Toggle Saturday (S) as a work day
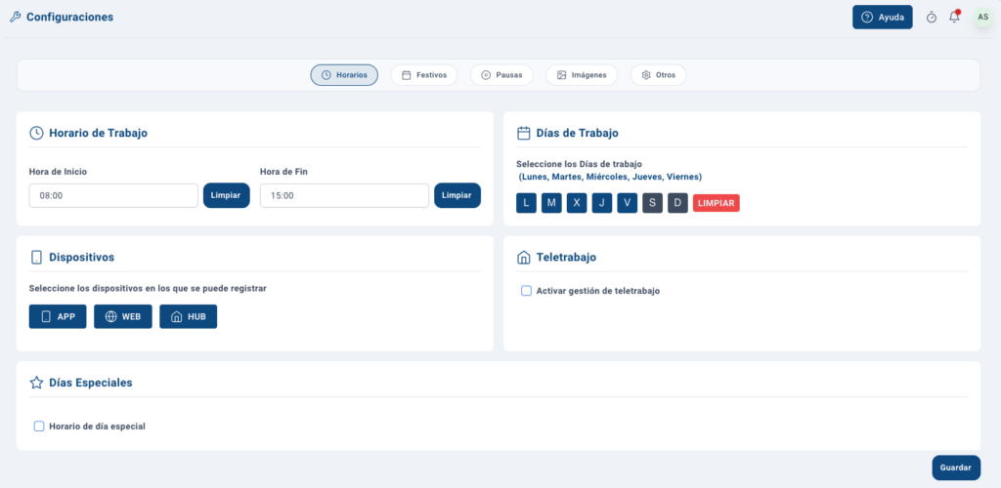 [x=652, y=203]
